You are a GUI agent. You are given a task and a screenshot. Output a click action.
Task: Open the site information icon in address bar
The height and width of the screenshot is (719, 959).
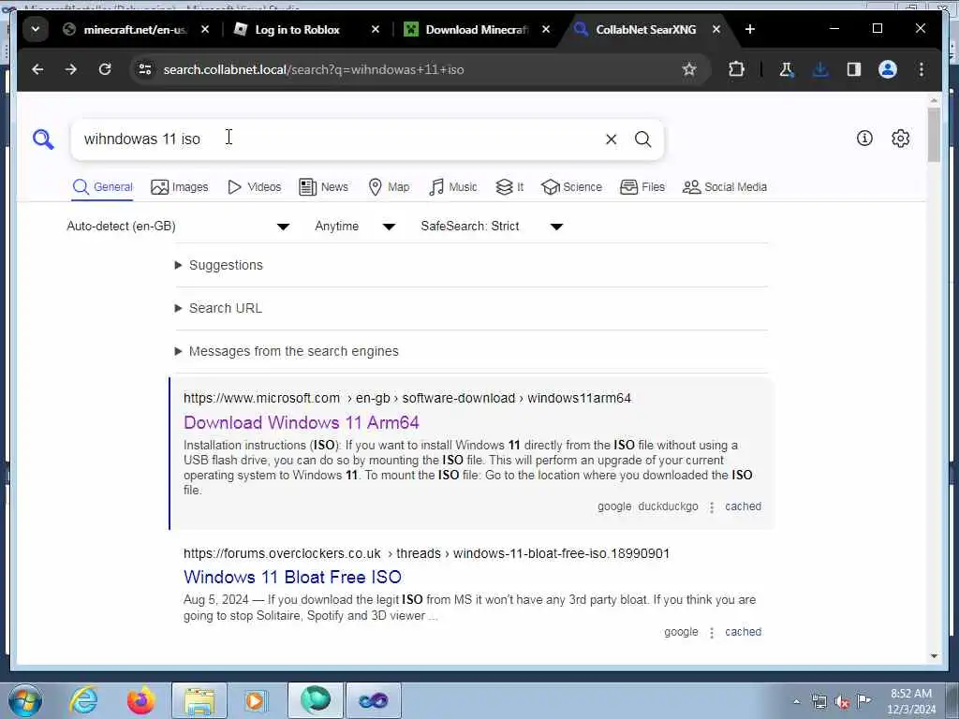145,69
